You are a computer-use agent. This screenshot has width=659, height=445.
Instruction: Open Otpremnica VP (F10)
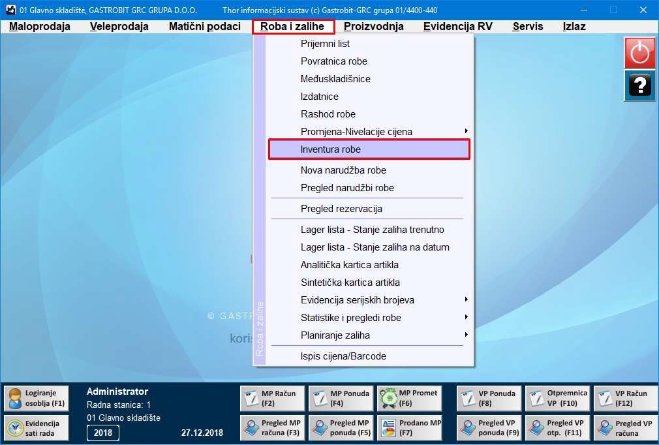558,398
